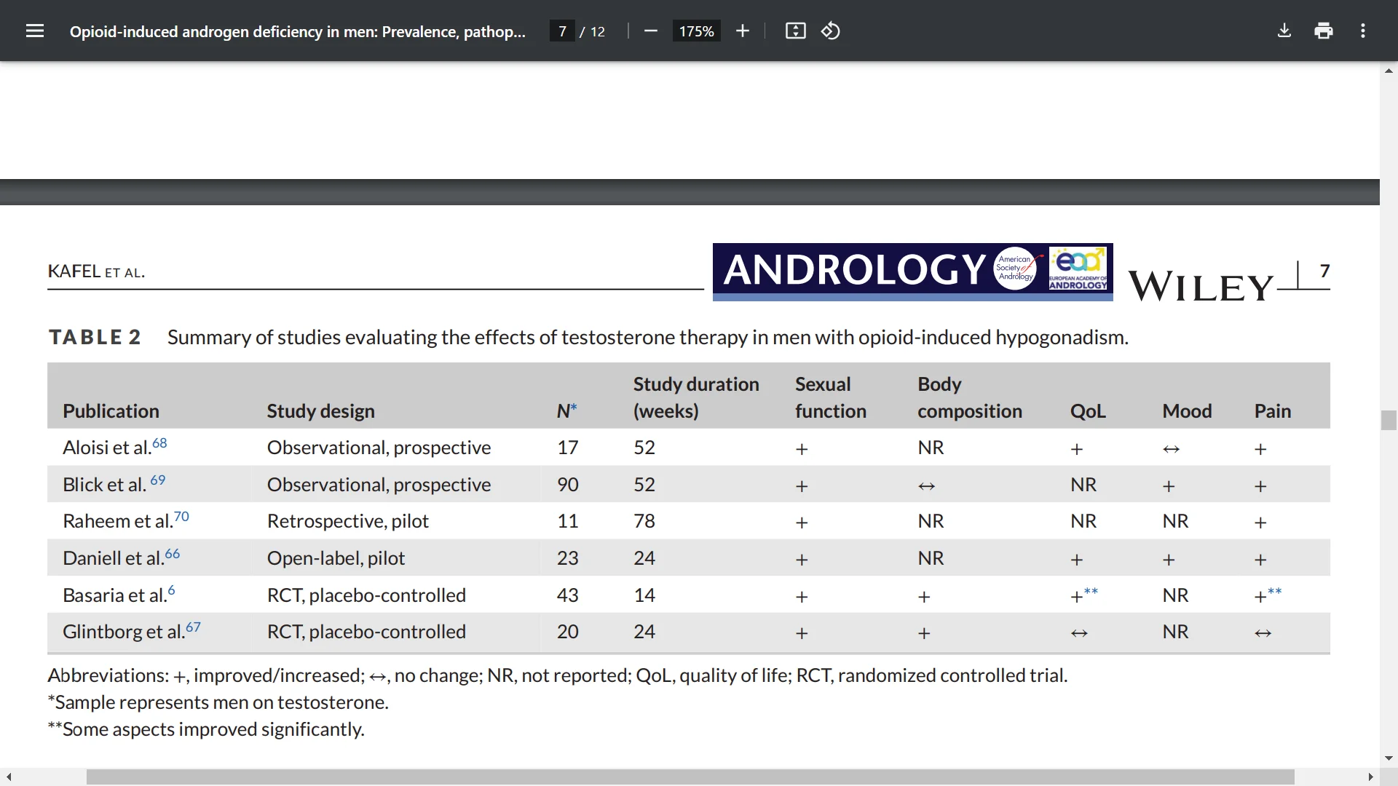Click the 175% zoom level field
Image resolution: width=1398 pixels, height=786 pixels.
[x=697, y=31]
